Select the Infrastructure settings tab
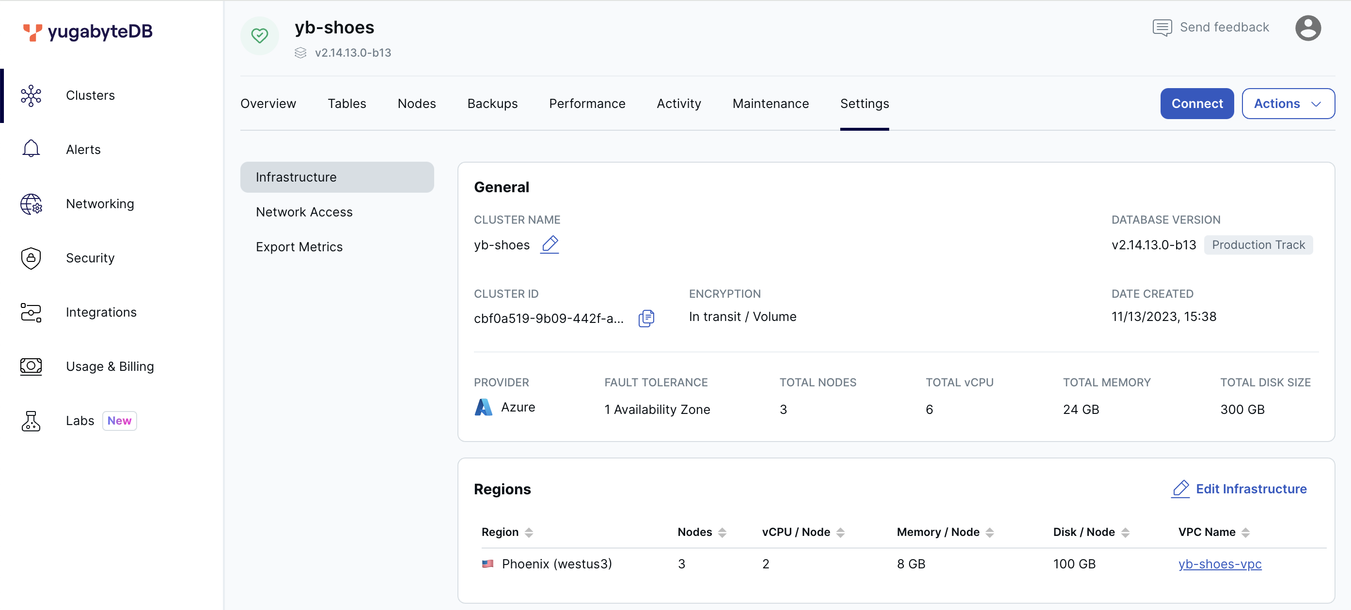Image resolution: width=1351 pixels, height=610 pixels. [337, 176]
